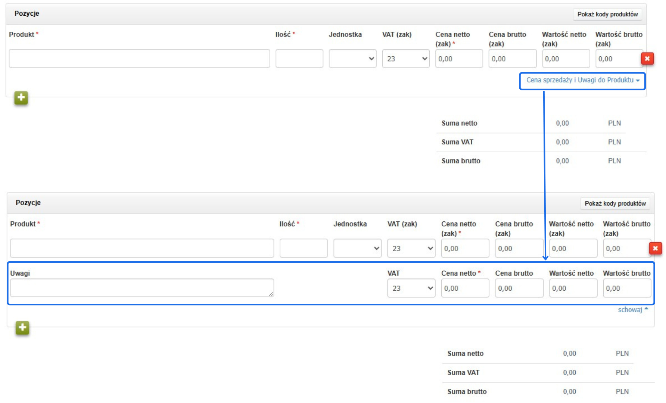Click the sales Cena netto field under Uwagi row
666x403 pixels.
click(x=465, y=288)
